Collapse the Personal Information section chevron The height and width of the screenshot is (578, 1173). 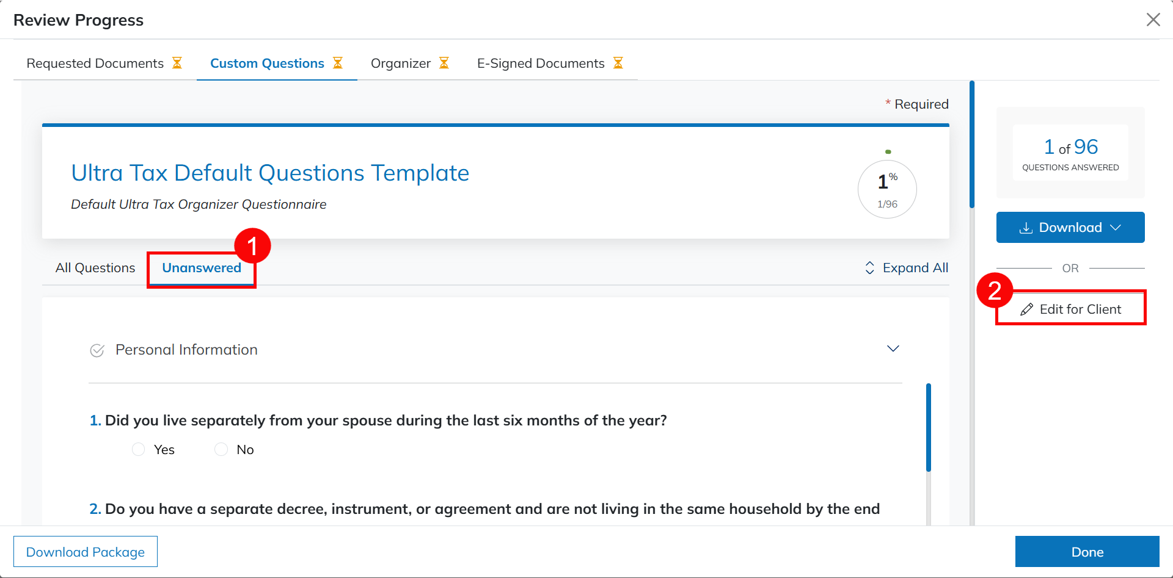tap(893, 349)
